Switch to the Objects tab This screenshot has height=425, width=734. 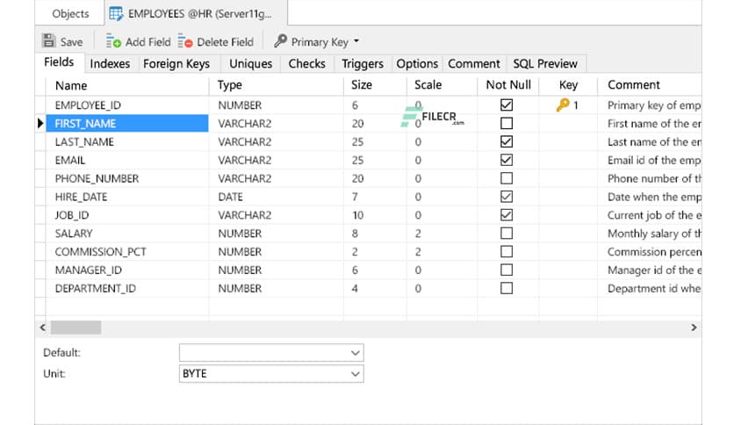pos(70,14)
